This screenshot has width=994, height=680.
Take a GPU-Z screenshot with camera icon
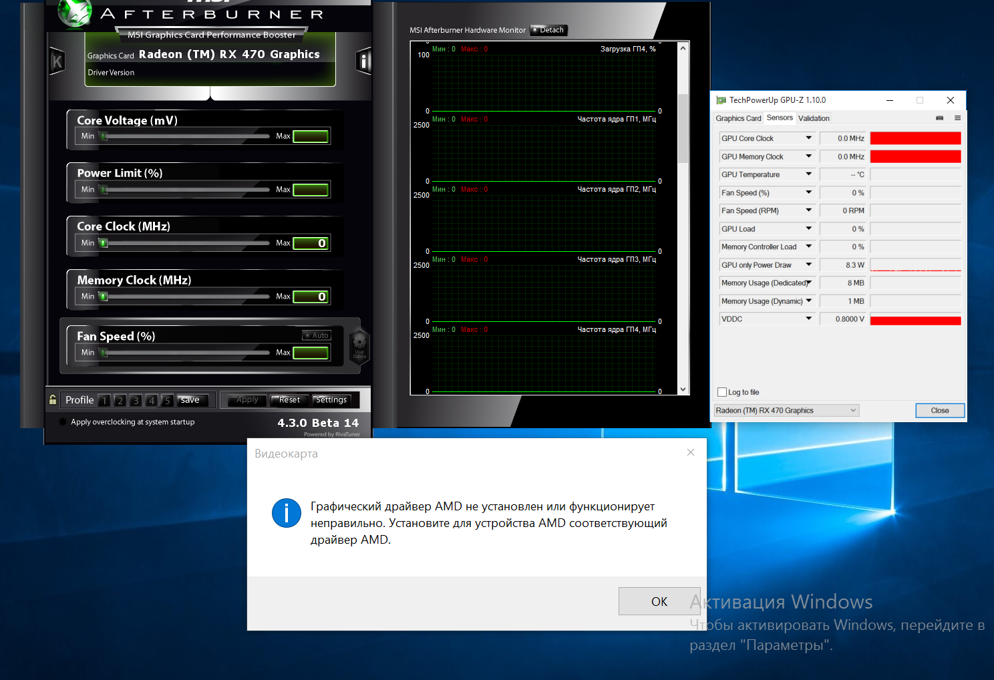(939, 118)
